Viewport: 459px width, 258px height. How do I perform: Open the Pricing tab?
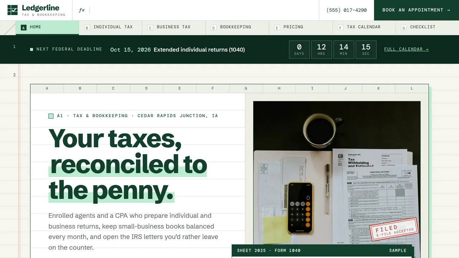(x=301, y=28)
